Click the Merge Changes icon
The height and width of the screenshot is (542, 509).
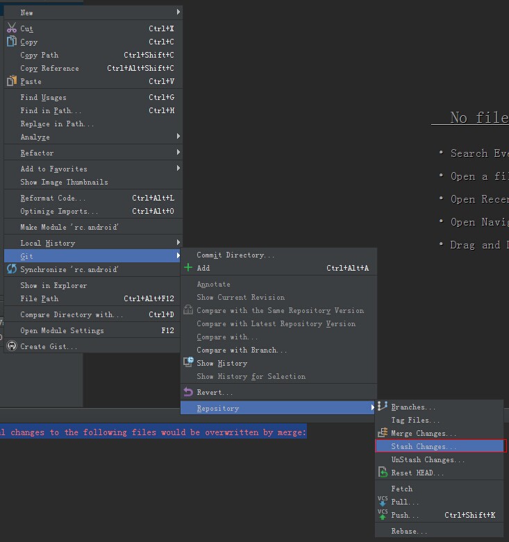pos(383,432)
